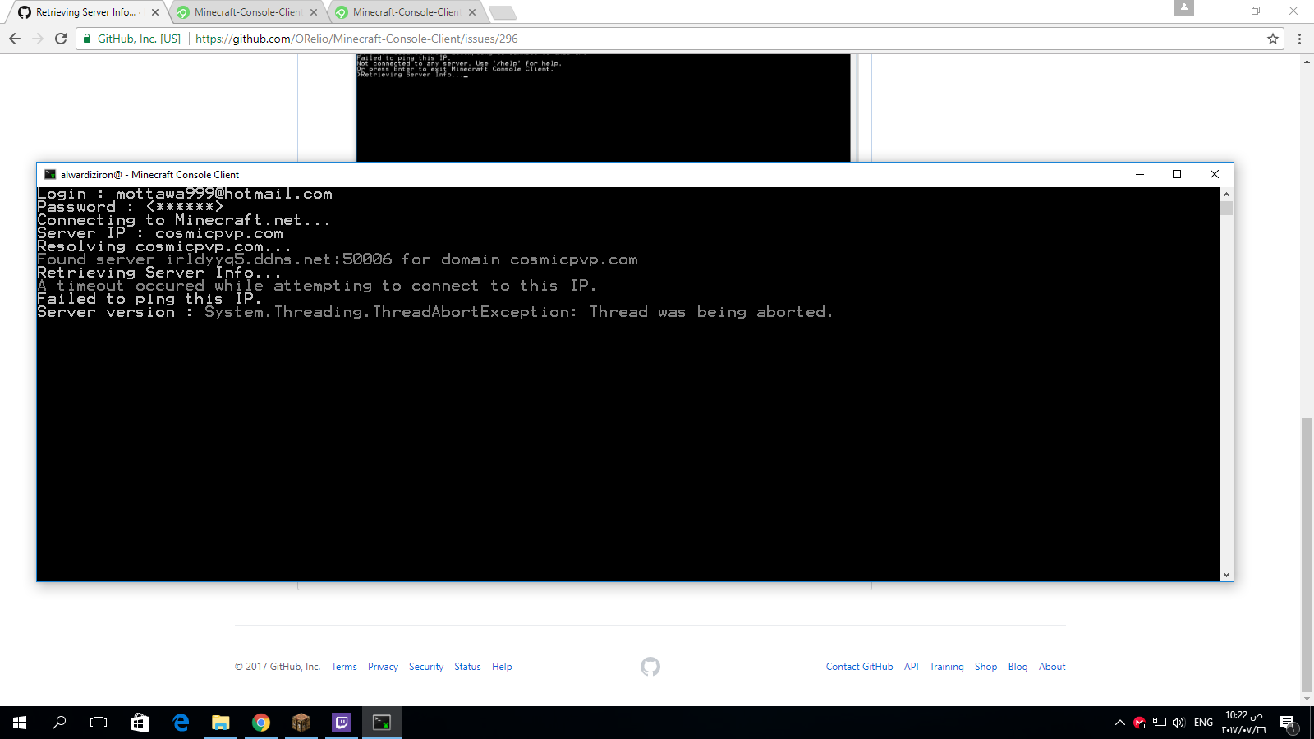
Task: Expand hidden system tray icons
Action: click(x=1119, y=723)
